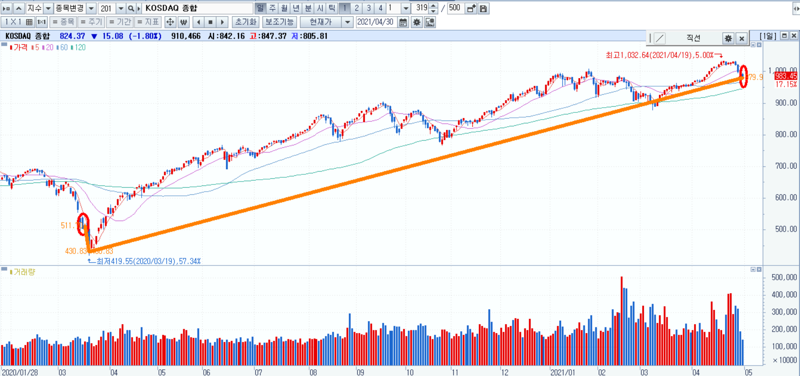Increase the 319 bar count stepper
The width and height of the screenshot is (800, 376).
point(433,6)
